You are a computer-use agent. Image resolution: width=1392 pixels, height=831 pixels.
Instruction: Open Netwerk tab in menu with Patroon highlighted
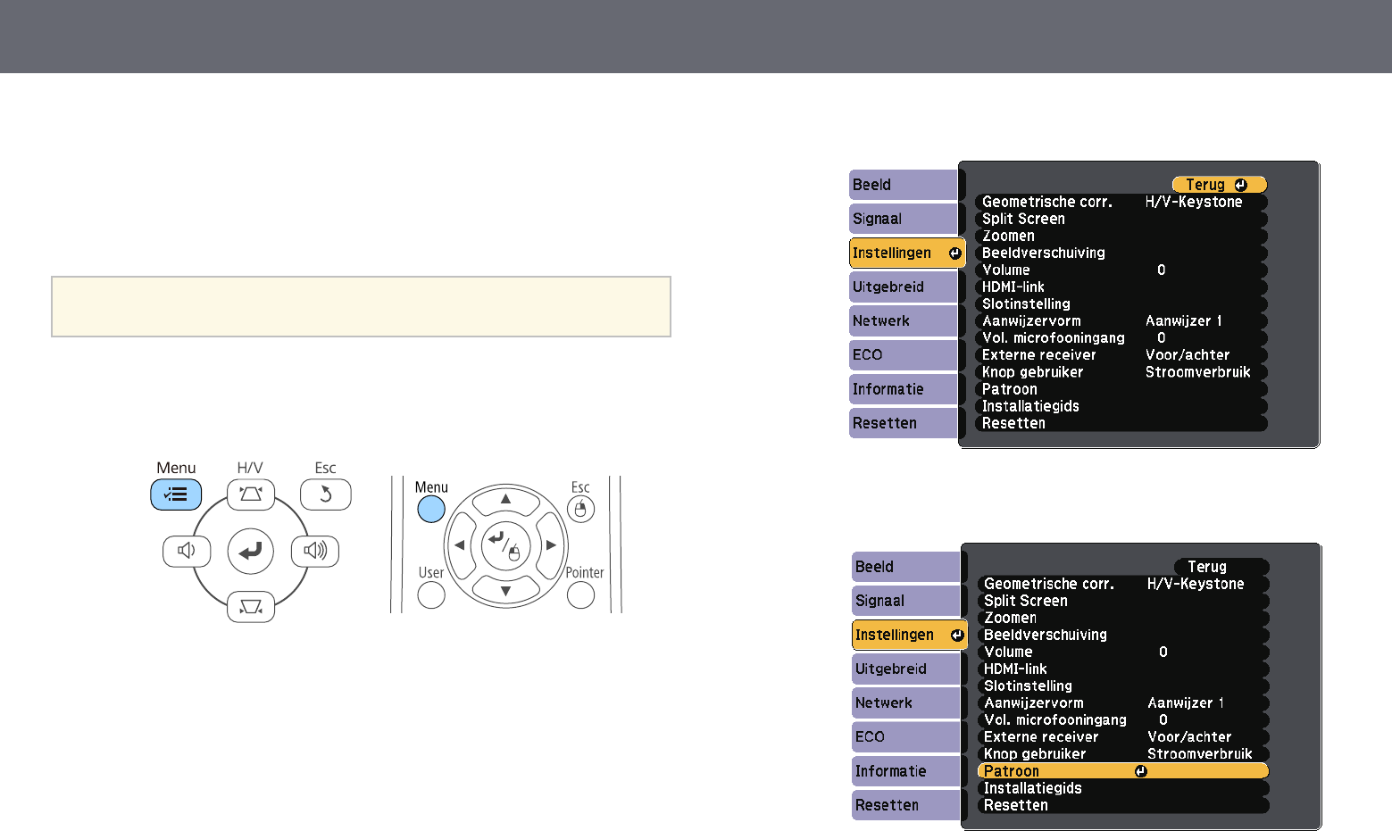[906, 702]
